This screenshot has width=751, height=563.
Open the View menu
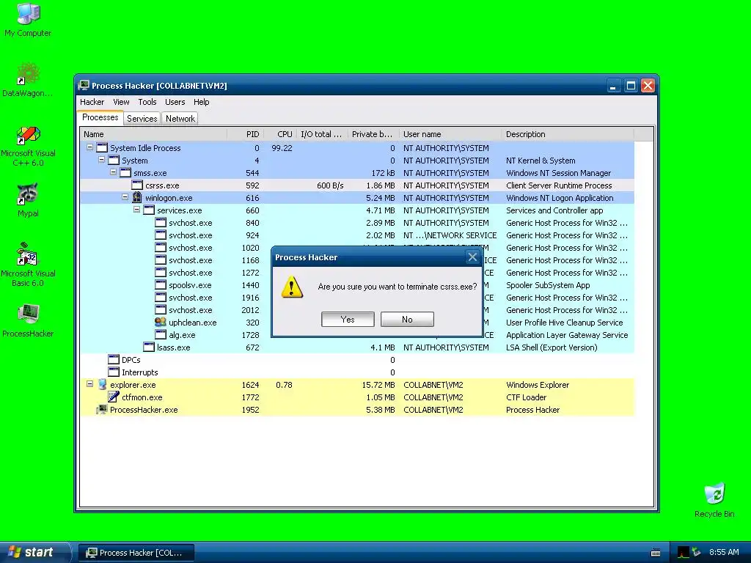pyautogui.click(x=121, y=102)
